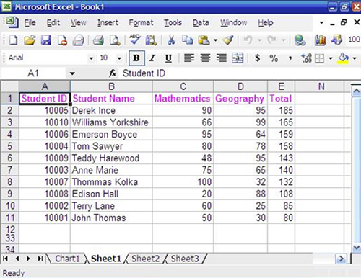Screen dimensions: 361x278
Task: Open the Name Box dropdown arrow
Action: (72, 73)
